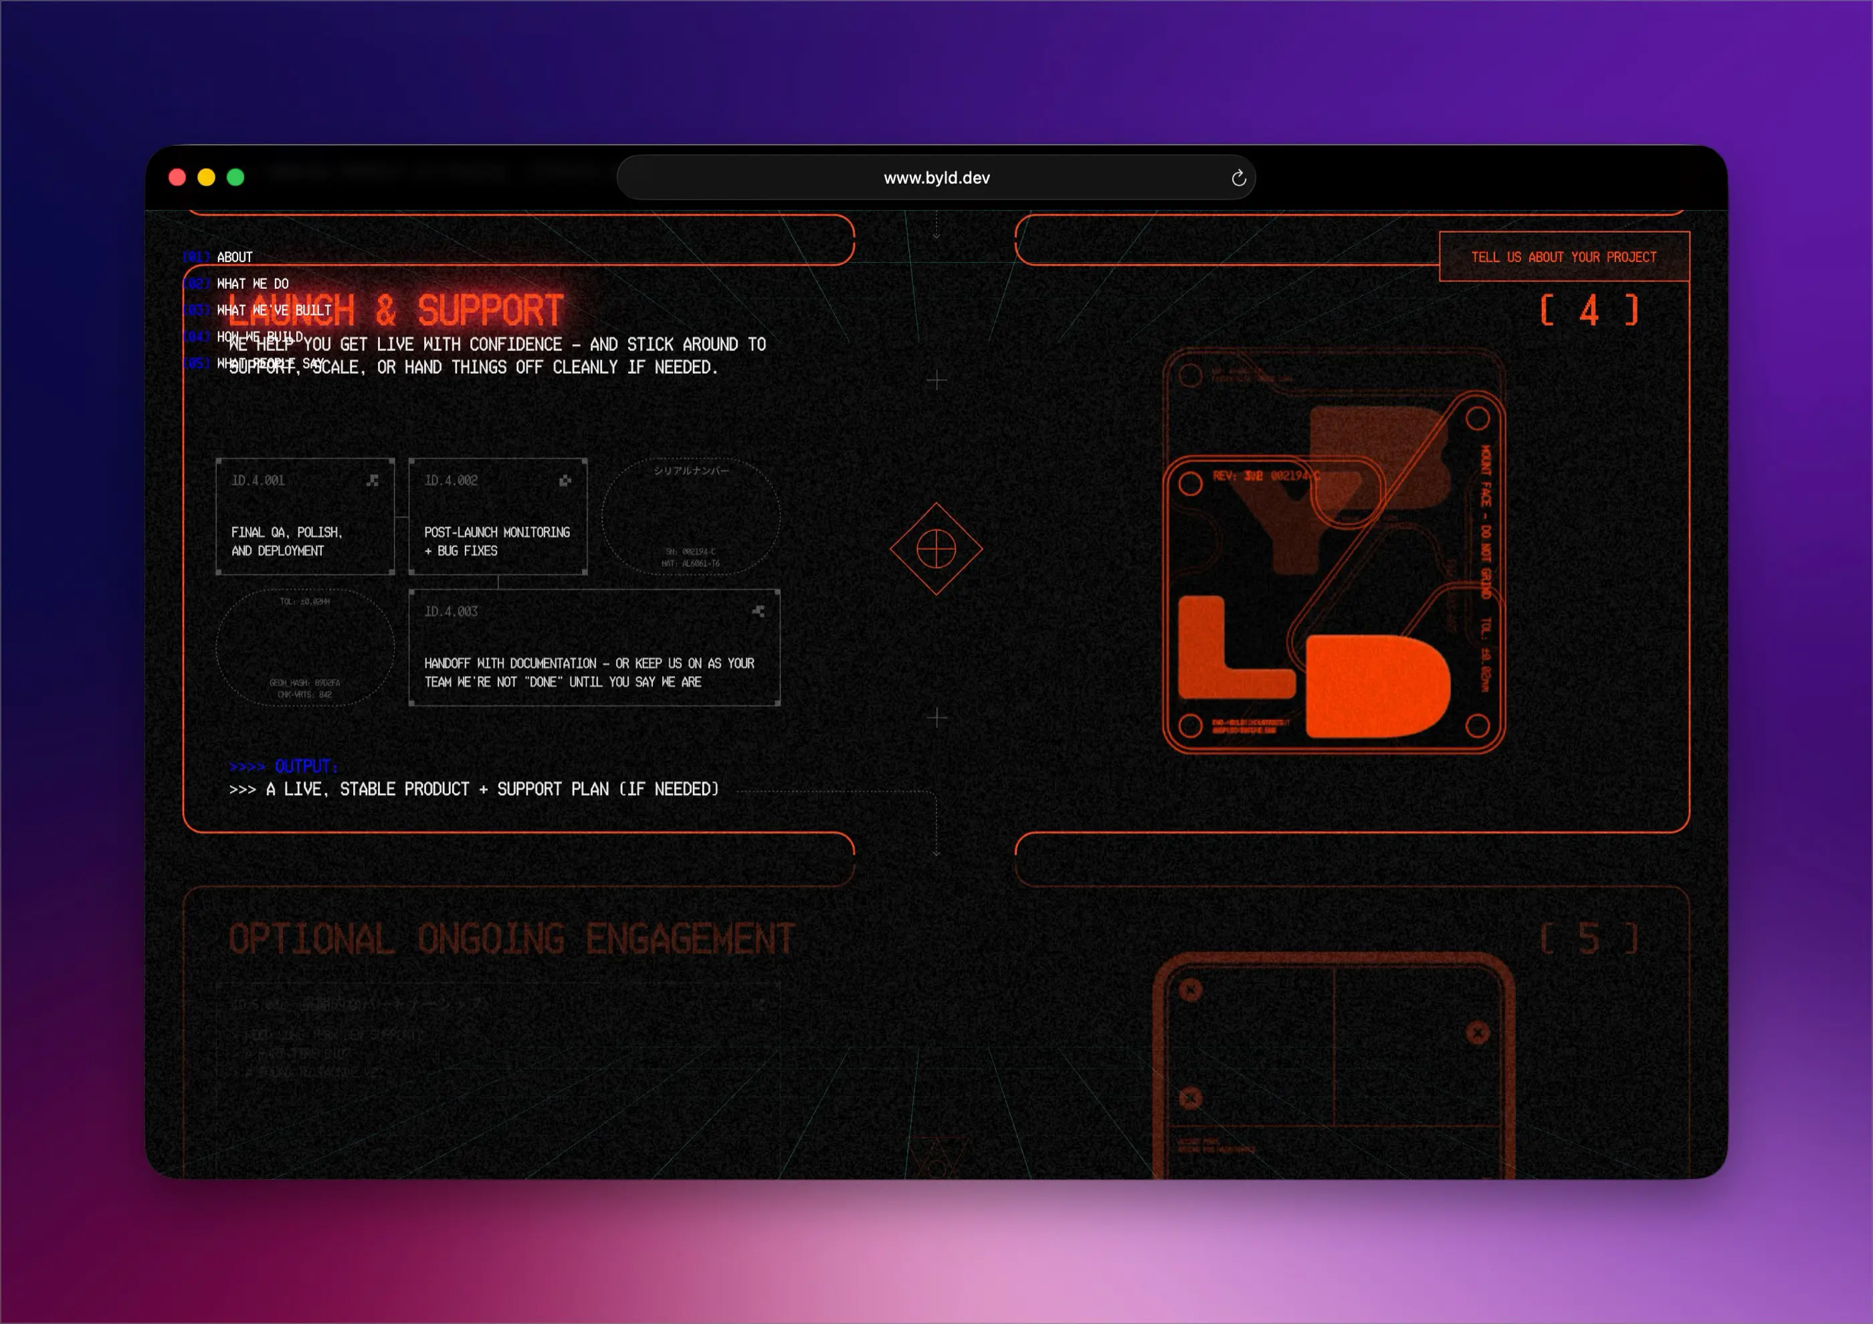1873x1324 pixels.
Task: Click the pixel icon on card ID.4.003
Action: (x=758, y=611)
